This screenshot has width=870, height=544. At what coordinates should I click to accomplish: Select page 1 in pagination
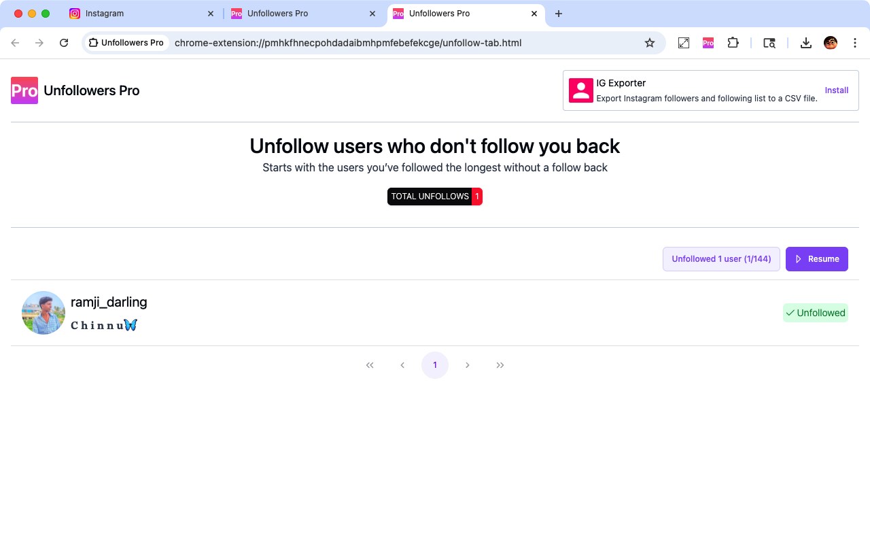coord(435,365)
